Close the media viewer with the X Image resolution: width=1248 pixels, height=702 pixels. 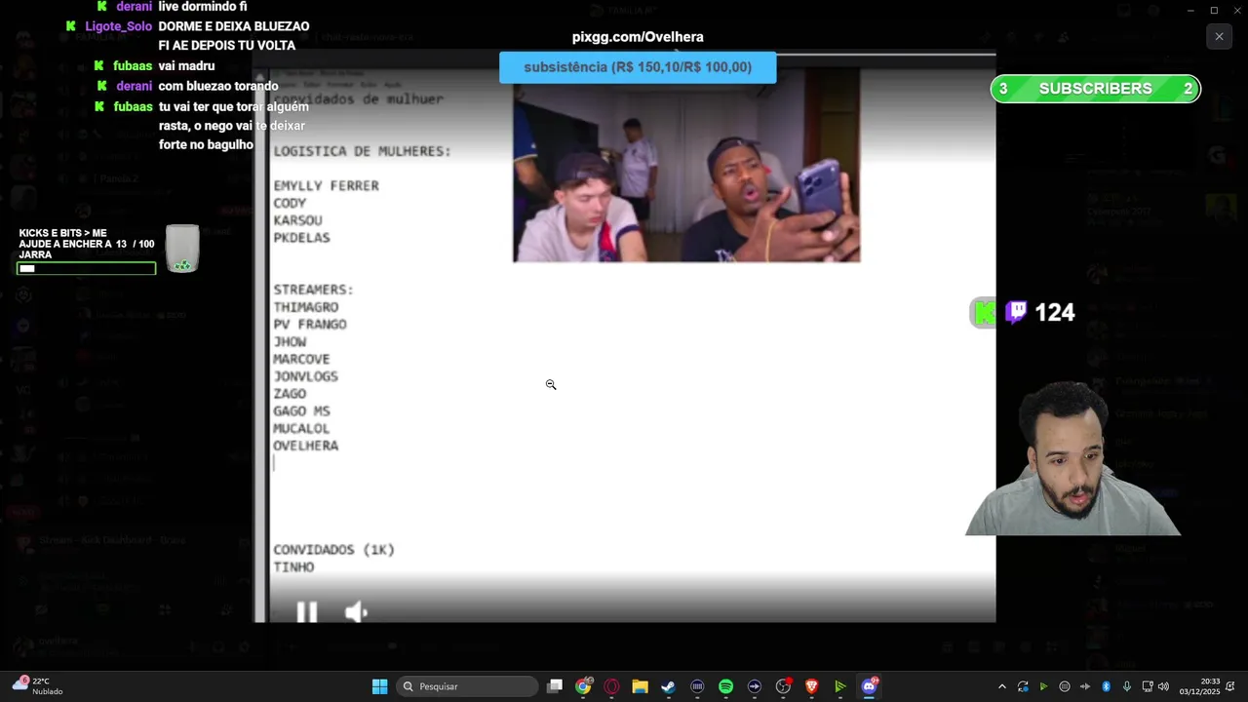1219,36
